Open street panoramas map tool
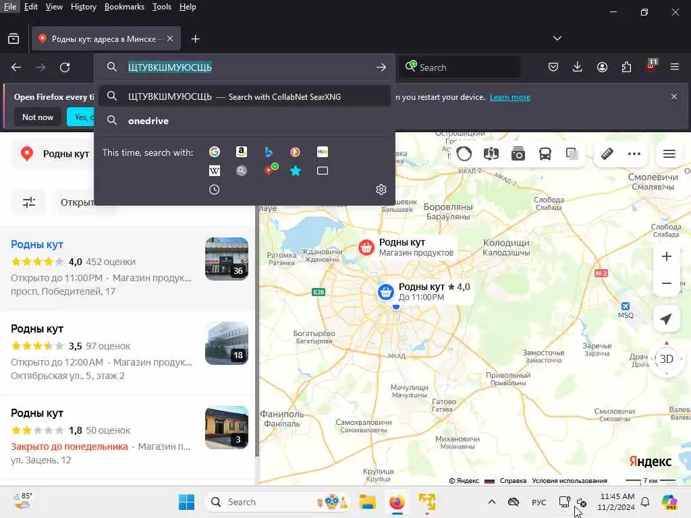Image resolution: width=691 pixels, height=518 pixels. point(491,154)
